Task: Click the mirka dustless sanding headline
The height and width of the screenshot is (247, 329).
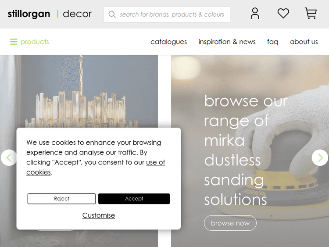Action: [x=246, y=150]
